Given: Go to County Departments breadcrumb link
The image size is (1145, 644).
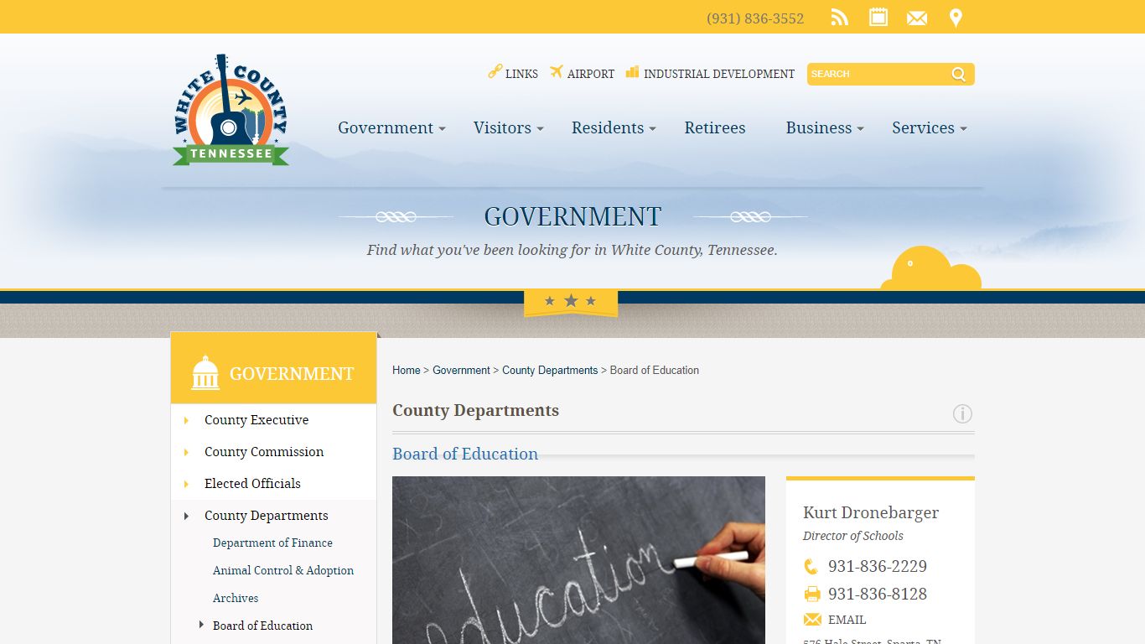Looking at the screenshot, I should tap(550, 370).
